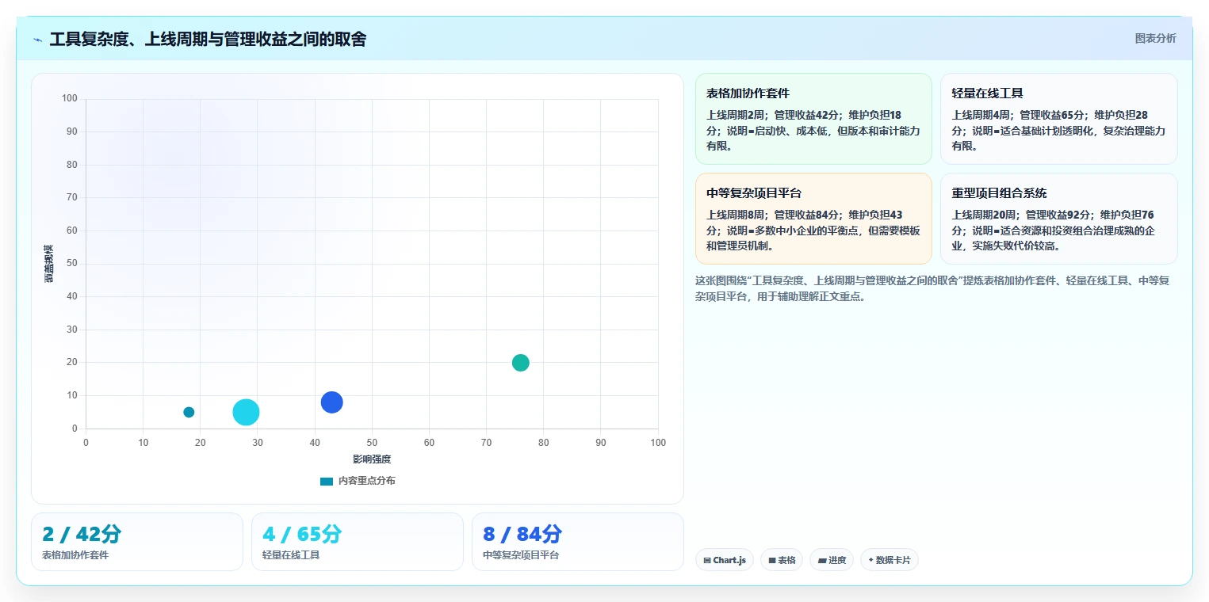This screenshot has height=602, width=1209.
Task: Click the 4 / 65分 stat card
Action: (x=358, y=542)
